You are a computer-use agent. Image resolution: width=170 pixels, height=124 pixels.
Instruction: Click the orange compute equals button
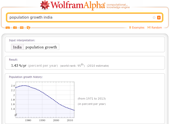point(159,18)
